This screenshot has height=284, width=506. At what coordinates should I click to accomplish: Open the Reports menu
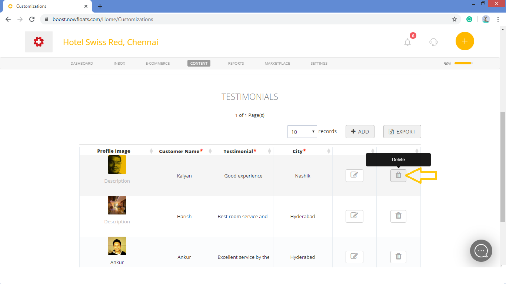(x=236, y=63)
